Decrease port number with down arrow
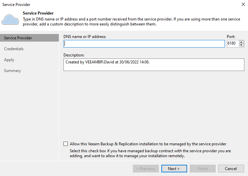 click(241, 45)
